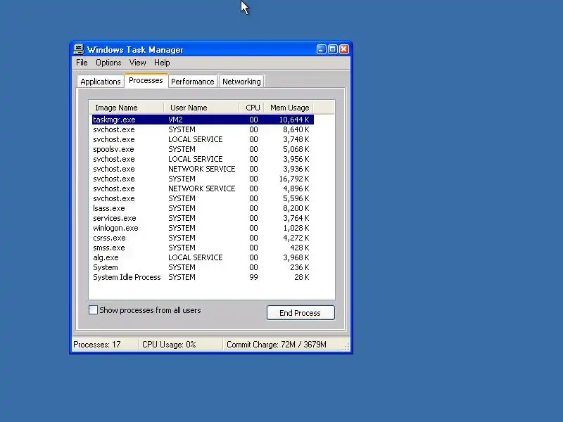Open the View menu
Screen dimensions: 563x422
pyautogui.click(x=137, y=63)
